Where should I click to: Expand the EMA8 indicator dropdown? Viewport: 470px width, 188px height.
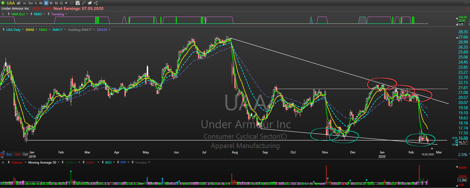coord(36,30)
